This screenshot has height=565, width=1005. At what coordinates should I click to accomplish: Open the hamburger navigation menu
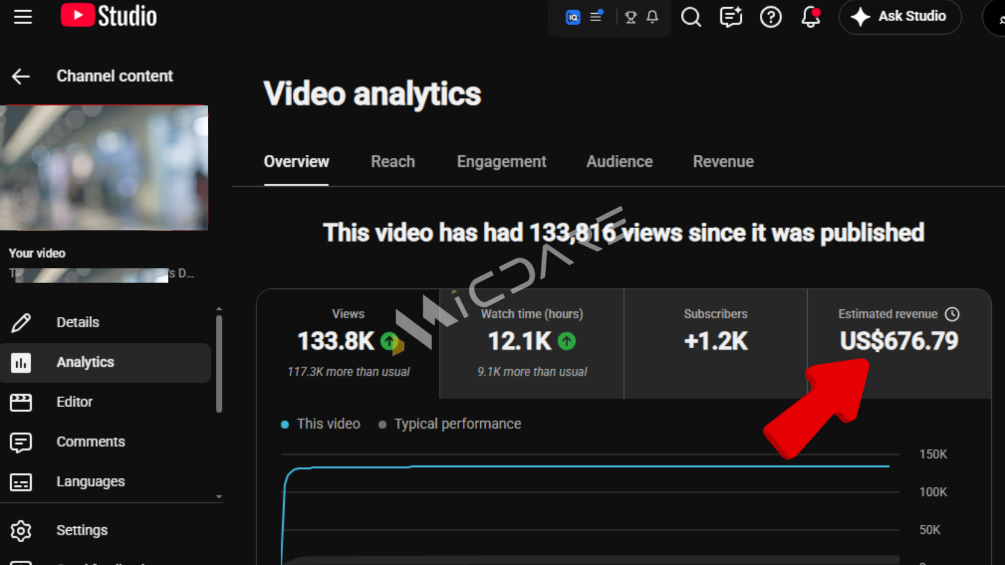click(x=23, y=17)
